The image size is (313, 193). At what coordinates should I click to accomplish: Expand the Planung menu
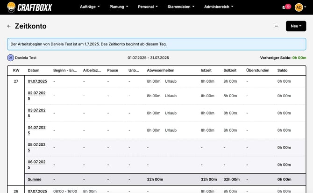[120, 7]
